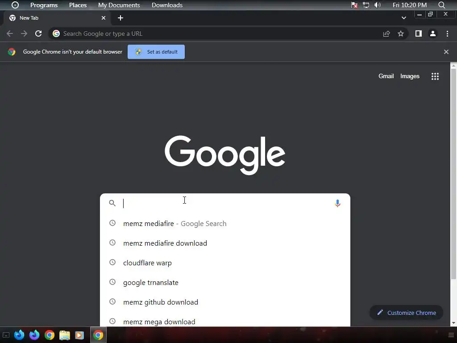Viewport: 457px width, 343px height.
Task: Open file manager folder taskbar icon
Action: pos(64,335)
